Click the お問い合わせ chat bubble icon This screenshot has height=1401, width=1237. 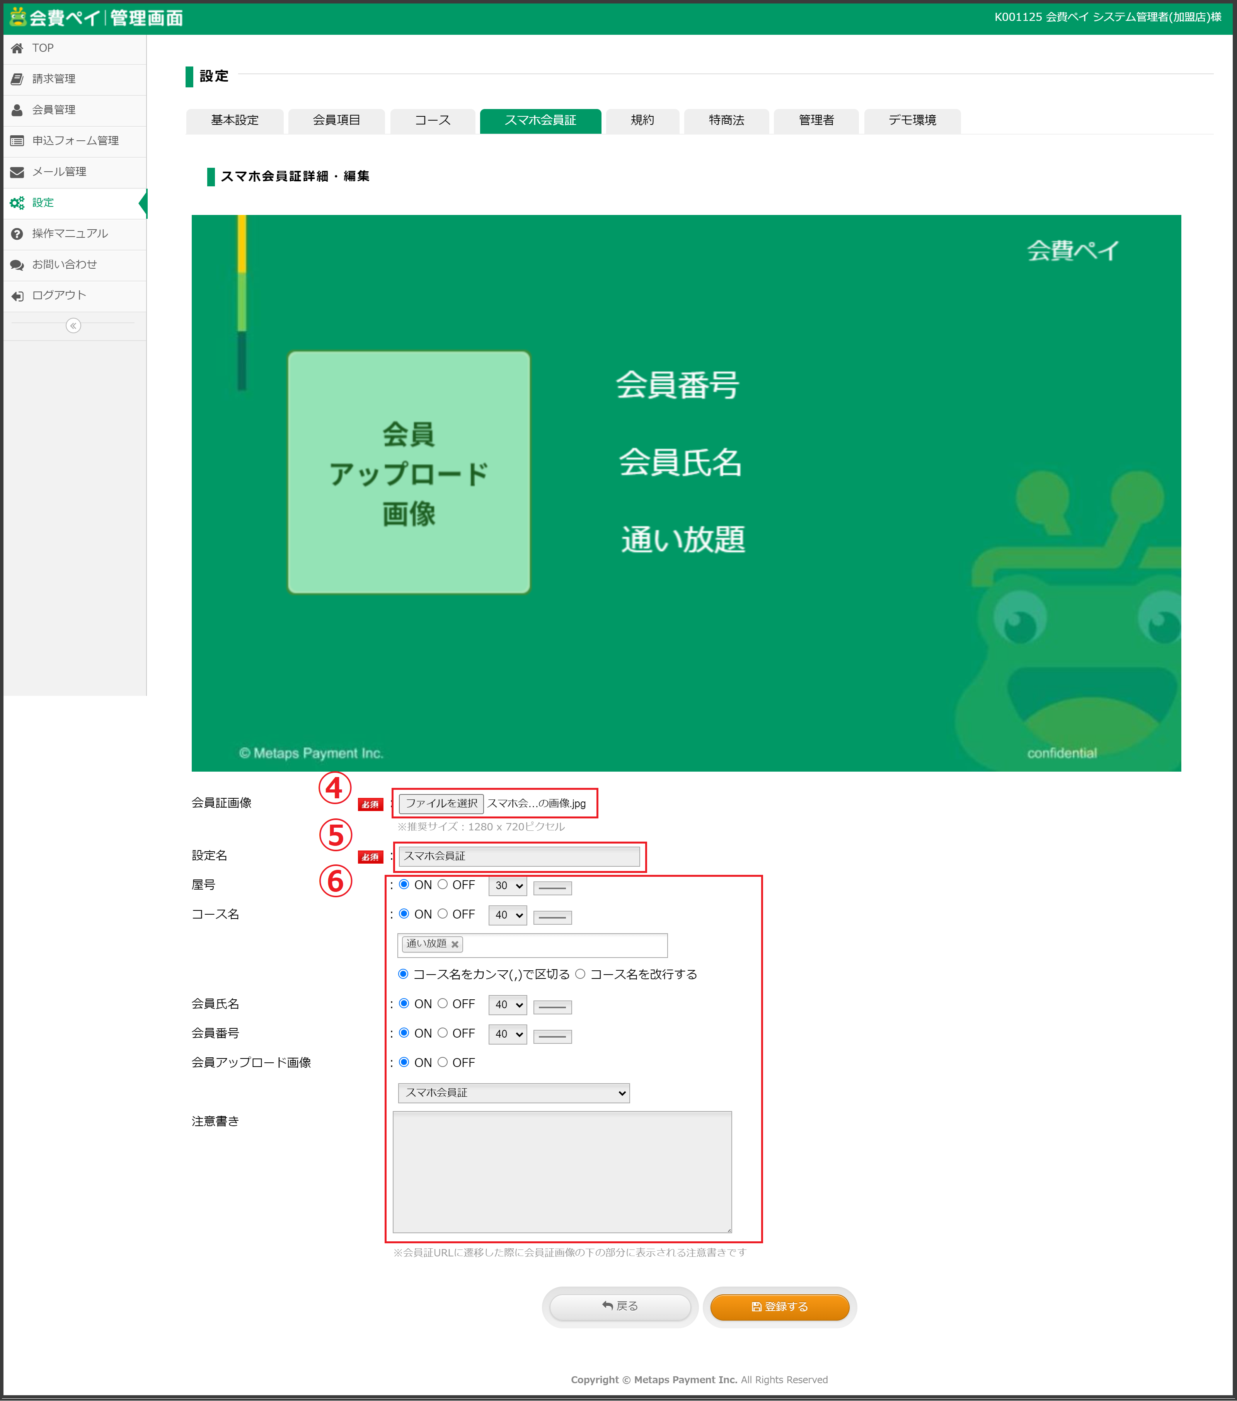17,264
